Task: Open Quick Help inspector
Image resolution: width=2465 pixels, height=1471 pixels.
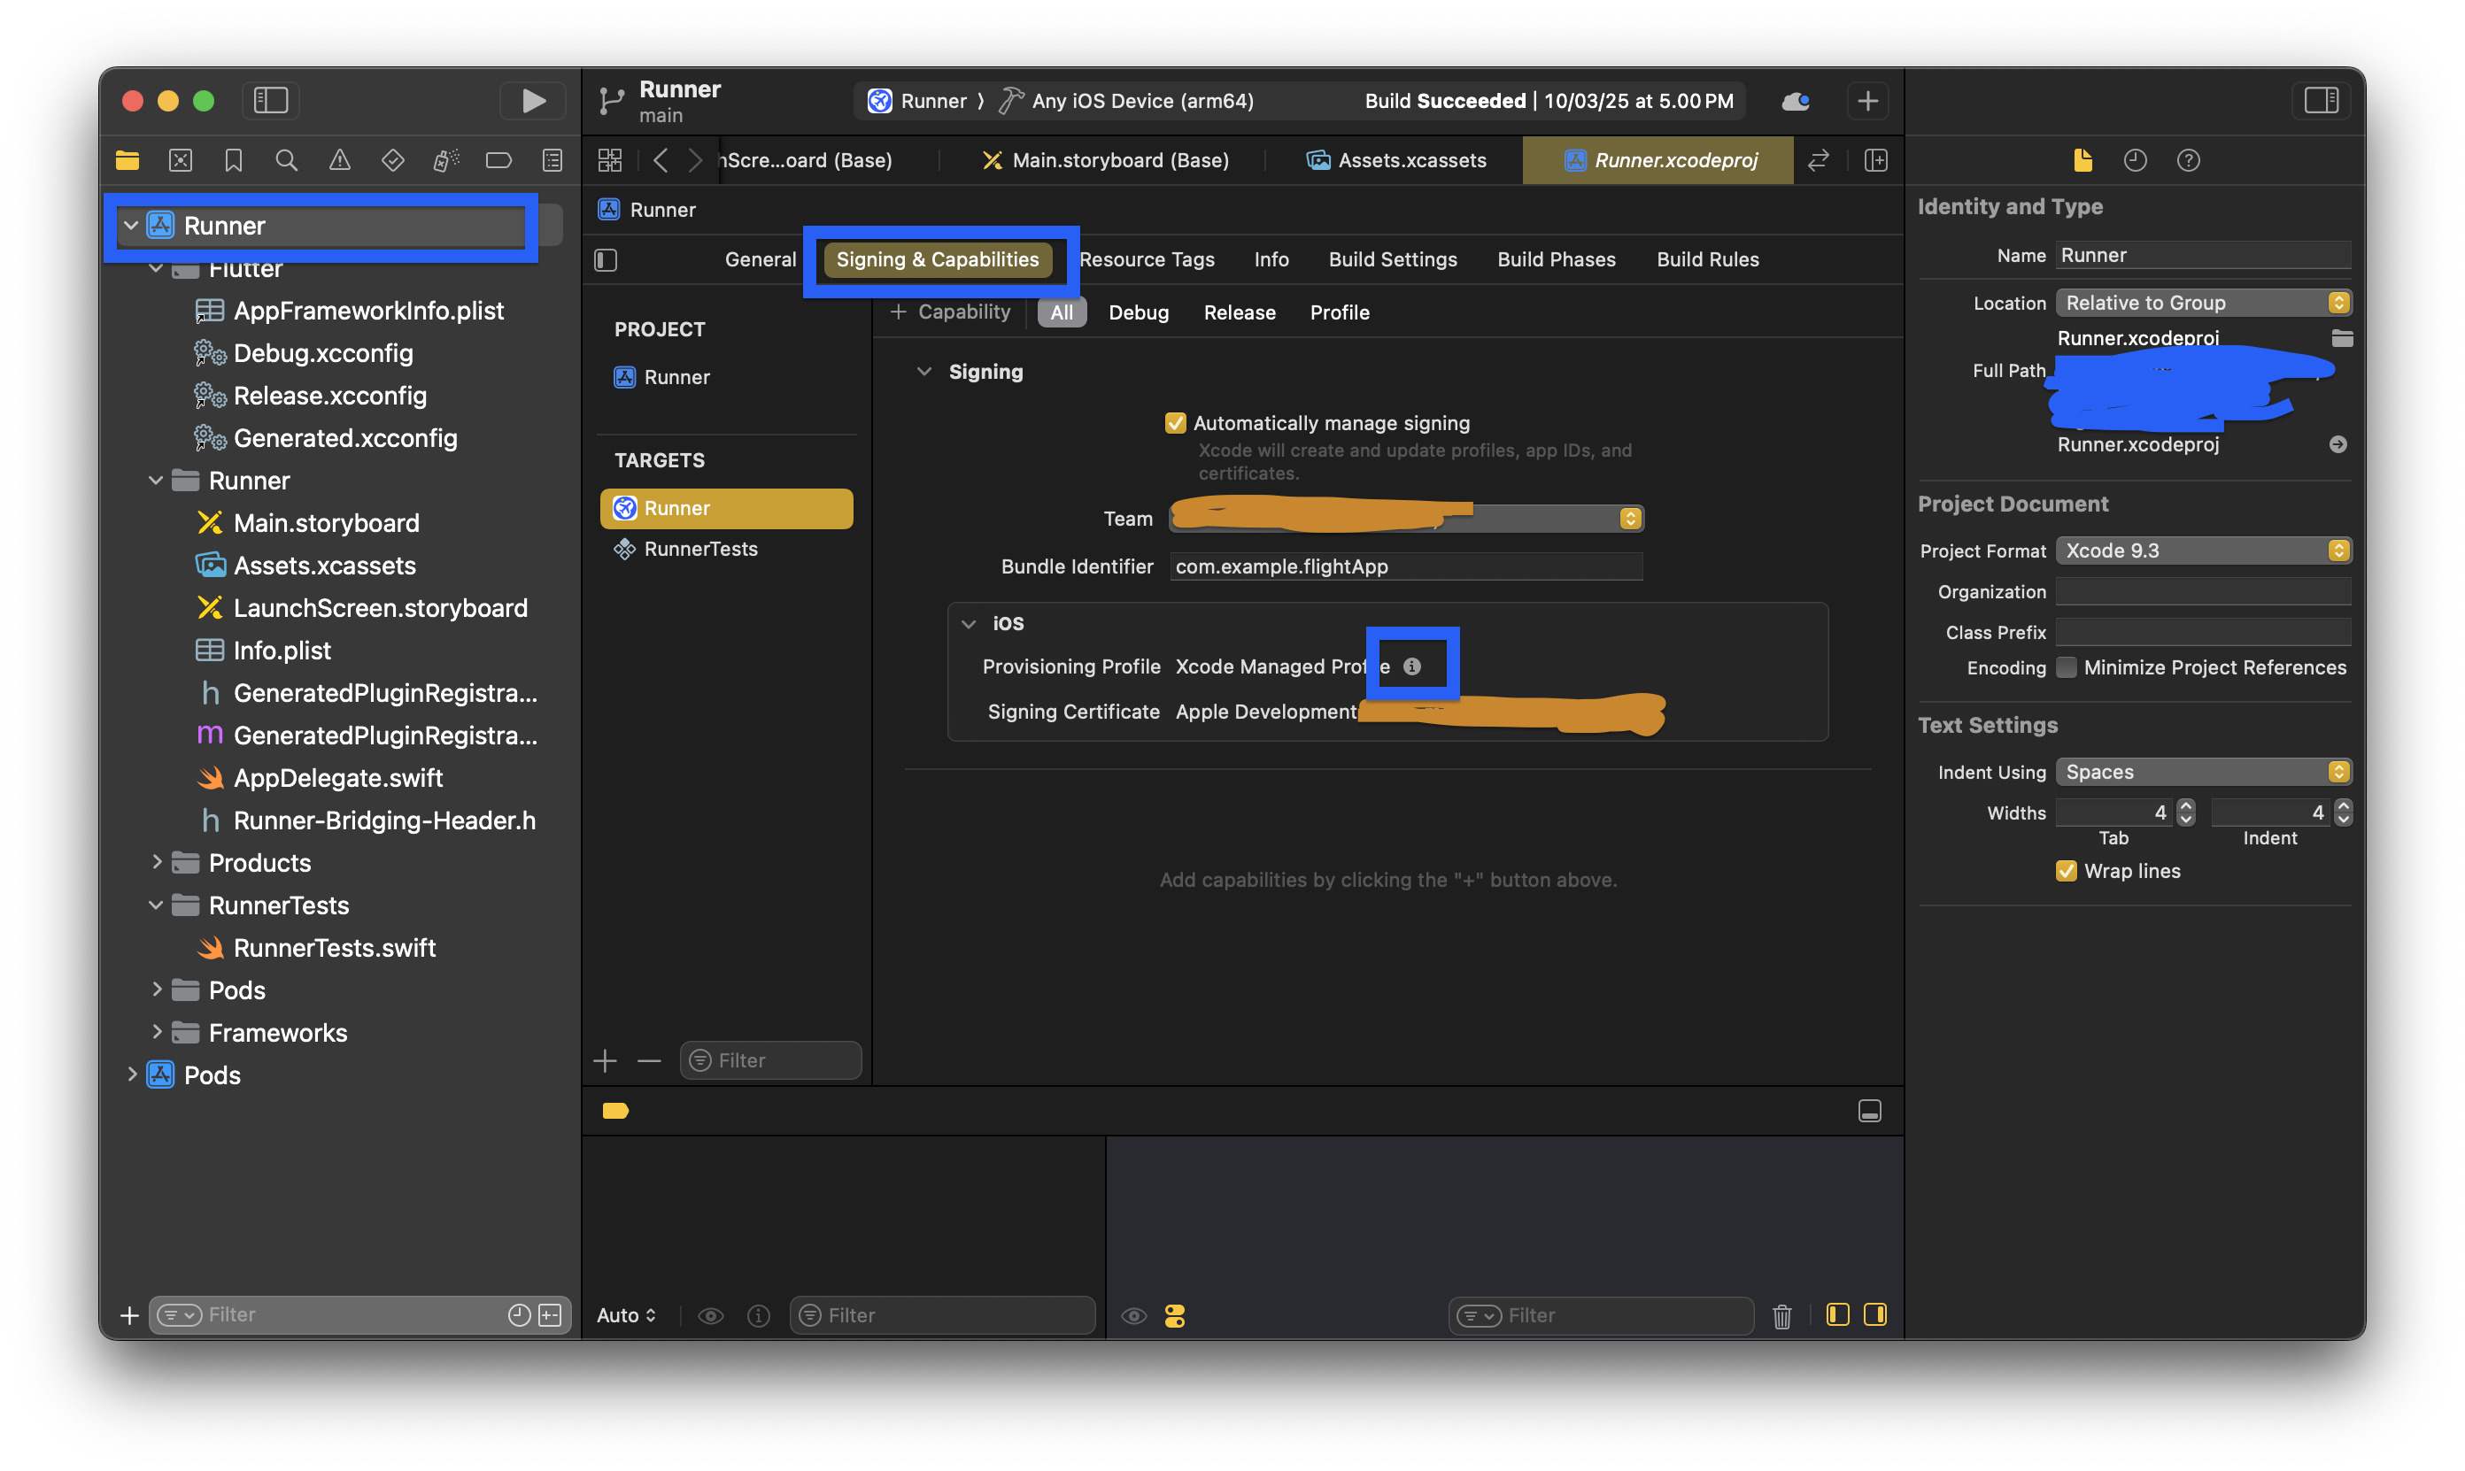Action: (2190, 159)
